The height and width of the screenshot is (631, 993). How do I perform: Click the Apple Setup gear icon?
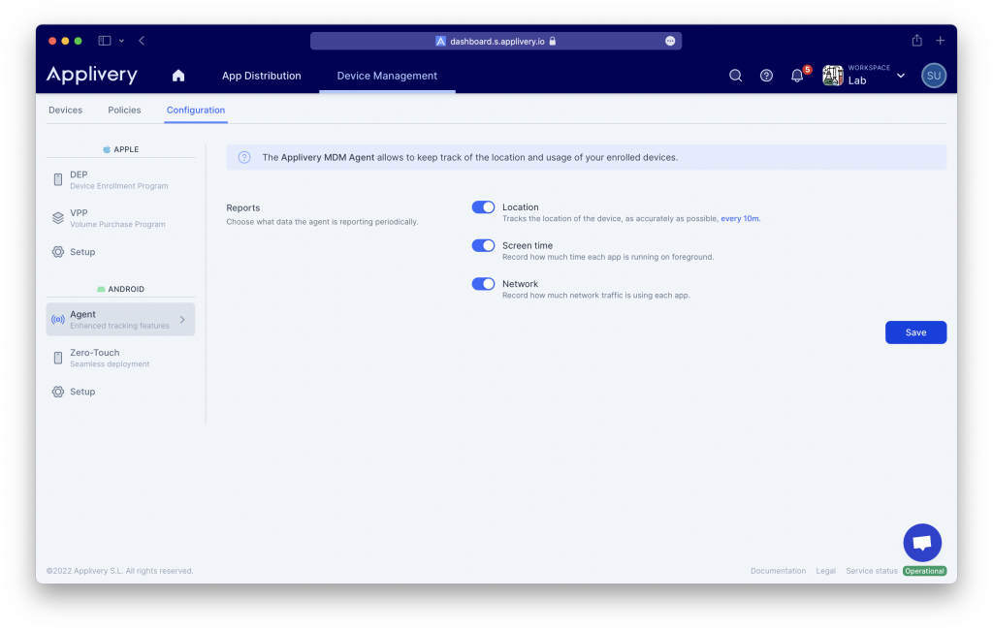click(x=57, y=252)
